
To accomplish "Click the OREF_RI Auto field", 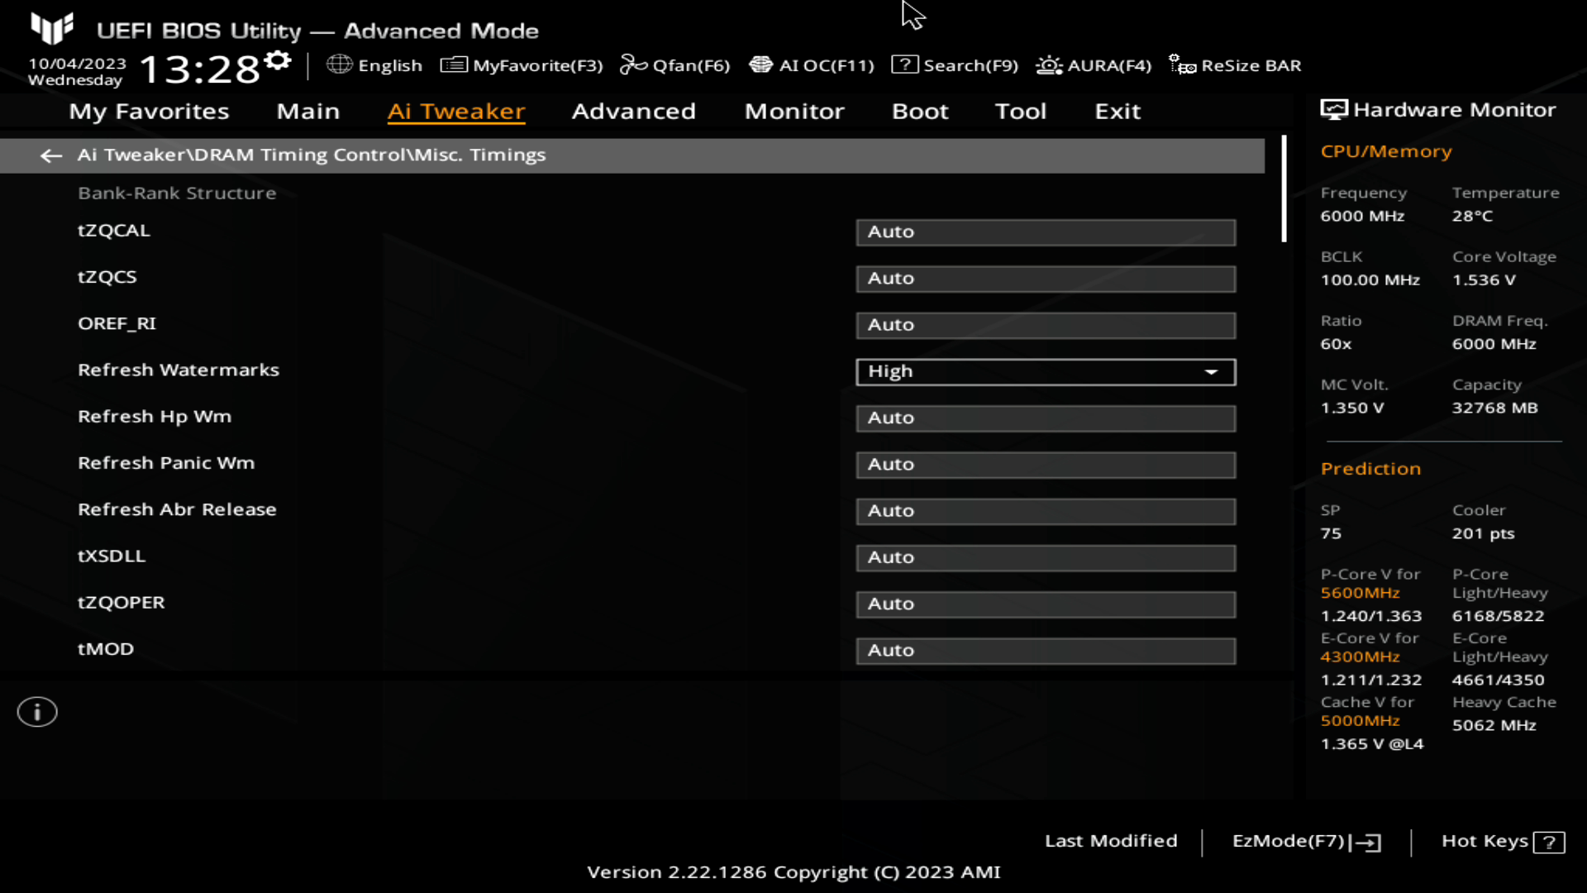I will coord(1046,325).
